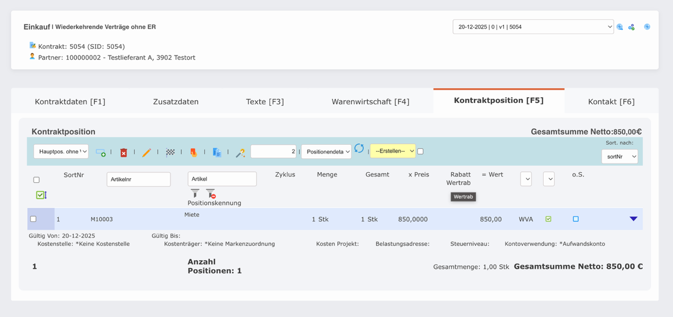Toggle the green checkmark beside WVA
673x317 pixels.
pyautogui.click(x=549, y=218)
